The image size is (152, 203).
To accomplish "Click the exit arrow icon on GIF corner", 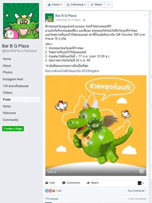I will click(x=141, y=171).
